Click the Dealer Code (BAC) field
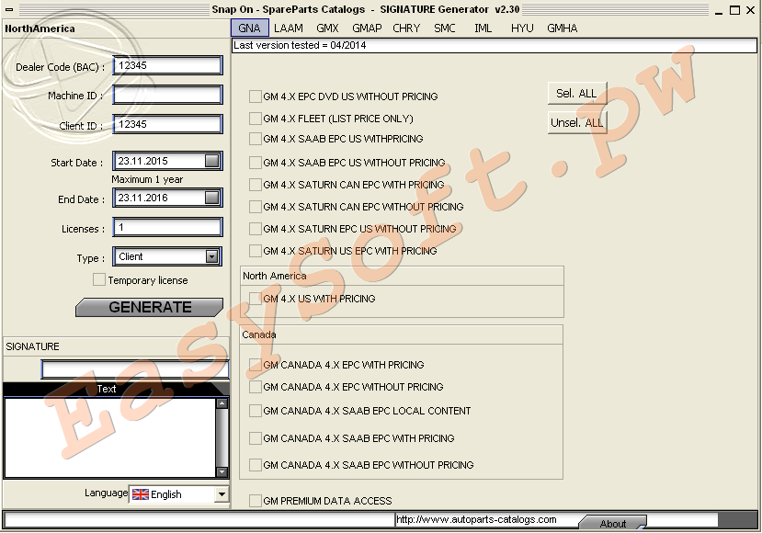 [x=167, y=65]
